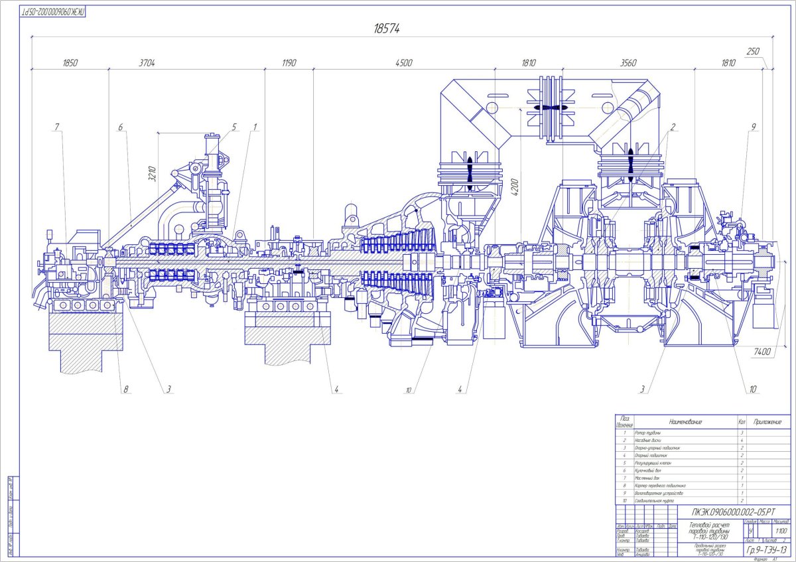Click the 3704 dimension text
Viewport: 796px width, 562px height.
point(147,63)
